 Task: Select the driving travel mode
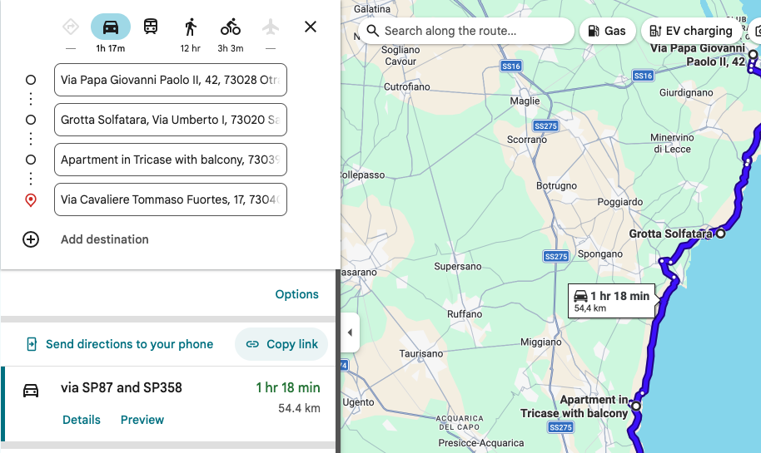(x=111, y=27)
